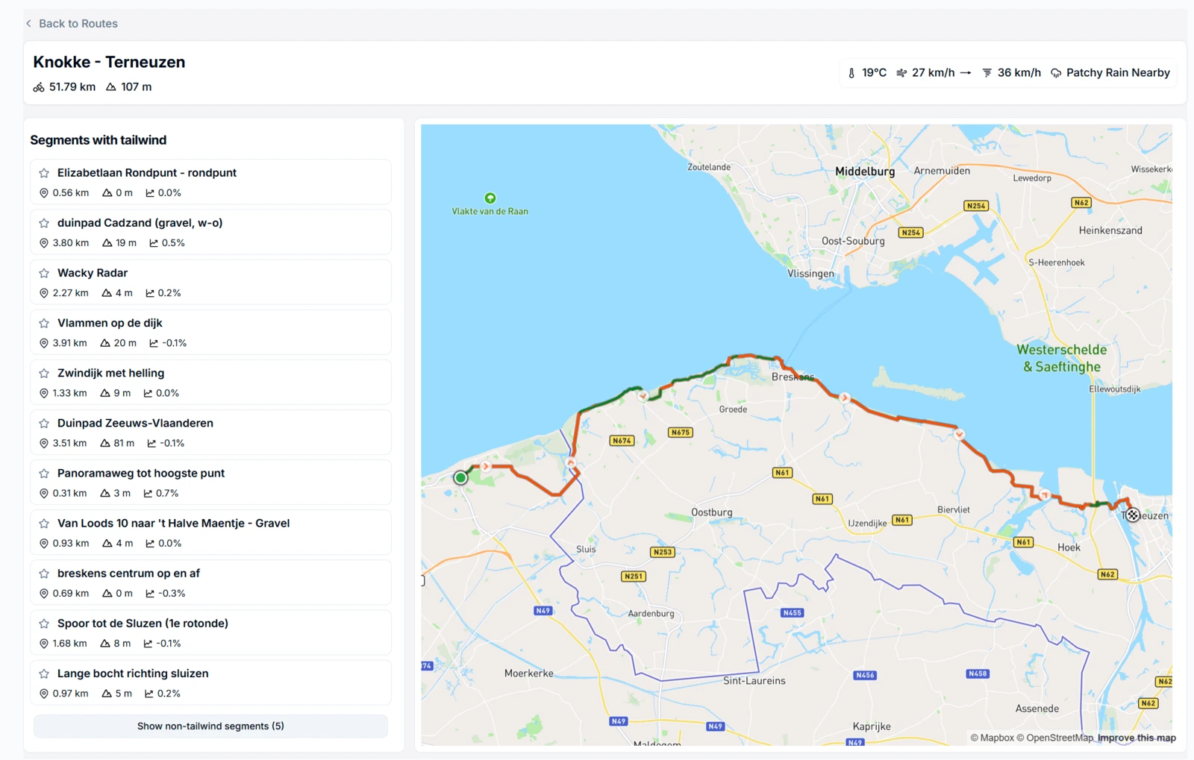Click location pin icon beside 1.68 km

[44, 644]
